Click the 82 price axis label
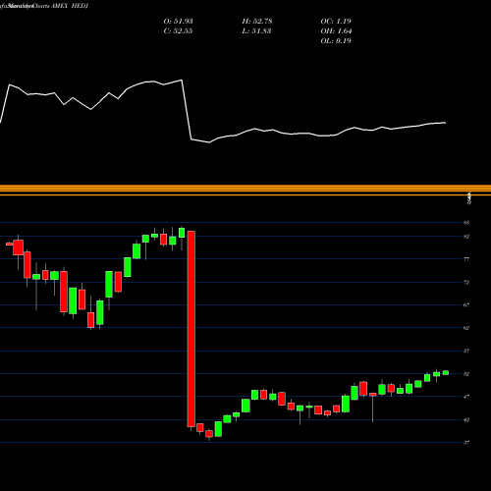491x491 pixels. (x=466, y=237)
